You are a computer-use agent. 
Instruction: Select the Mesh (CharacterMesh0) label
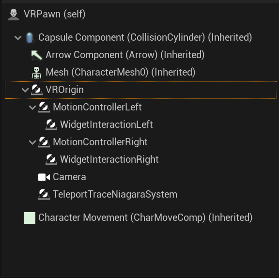pos(121,72)
